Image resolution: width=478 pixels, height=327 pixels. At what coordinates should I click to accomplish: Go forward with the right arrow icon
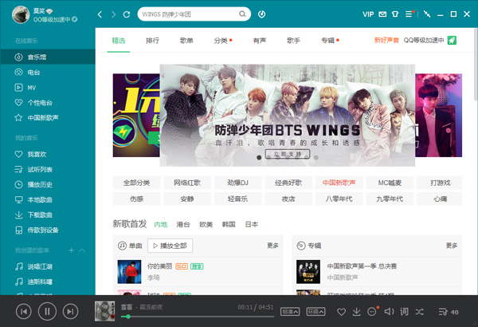[x=113, y=14]
